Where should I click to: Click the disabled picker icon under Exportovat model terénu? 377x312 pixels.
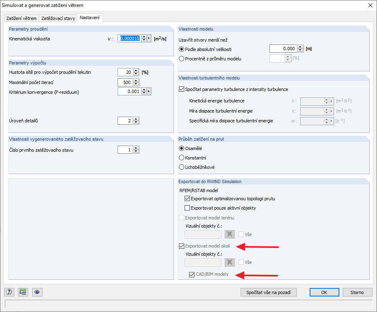pos(230,234)
